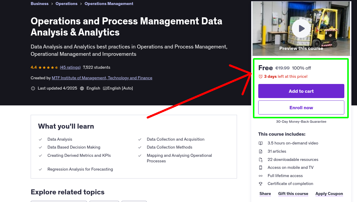The image size is (357, 202).
Task: Click Apply Coupon
Action: pos(329,193)
